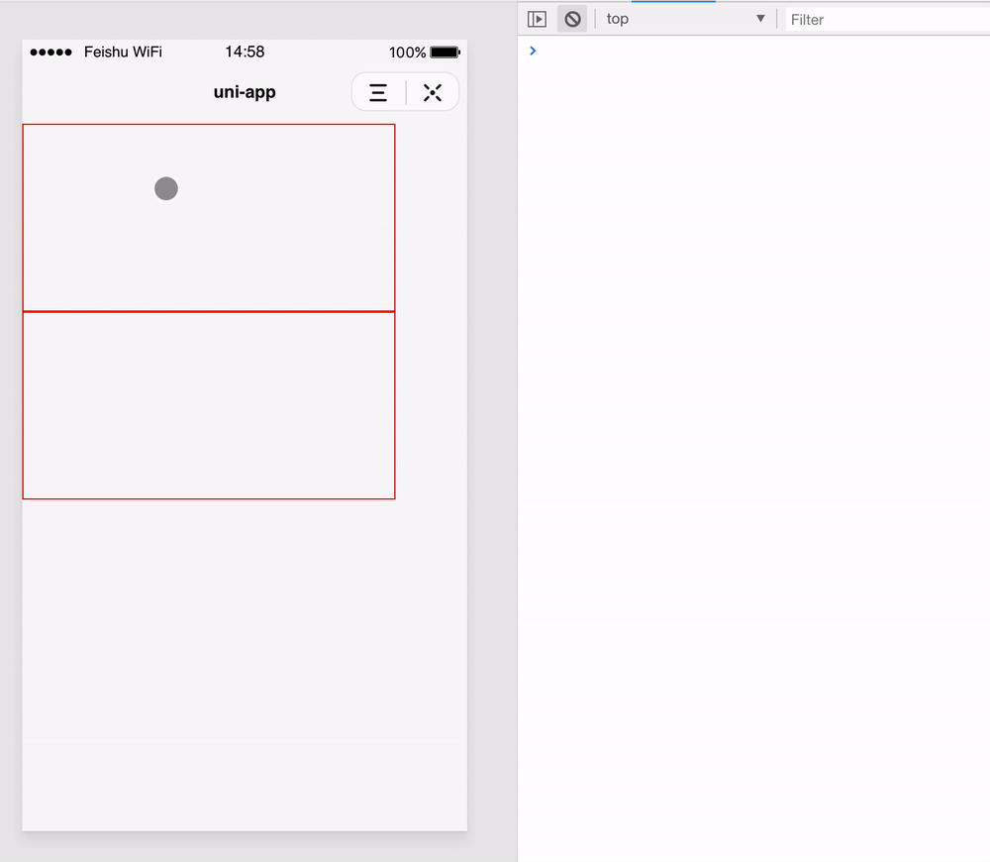Toggle the console sidebar panel icon

tap(537, 19)
